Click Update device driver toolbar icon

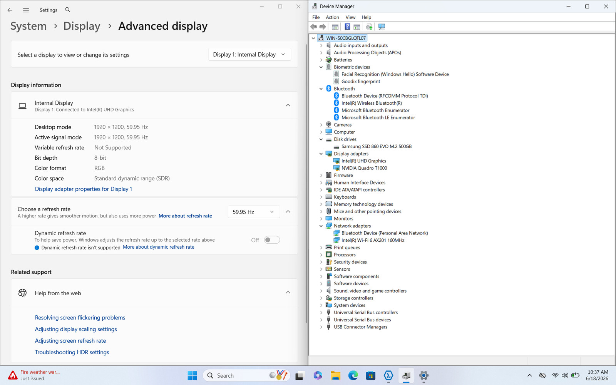point(369,27)
